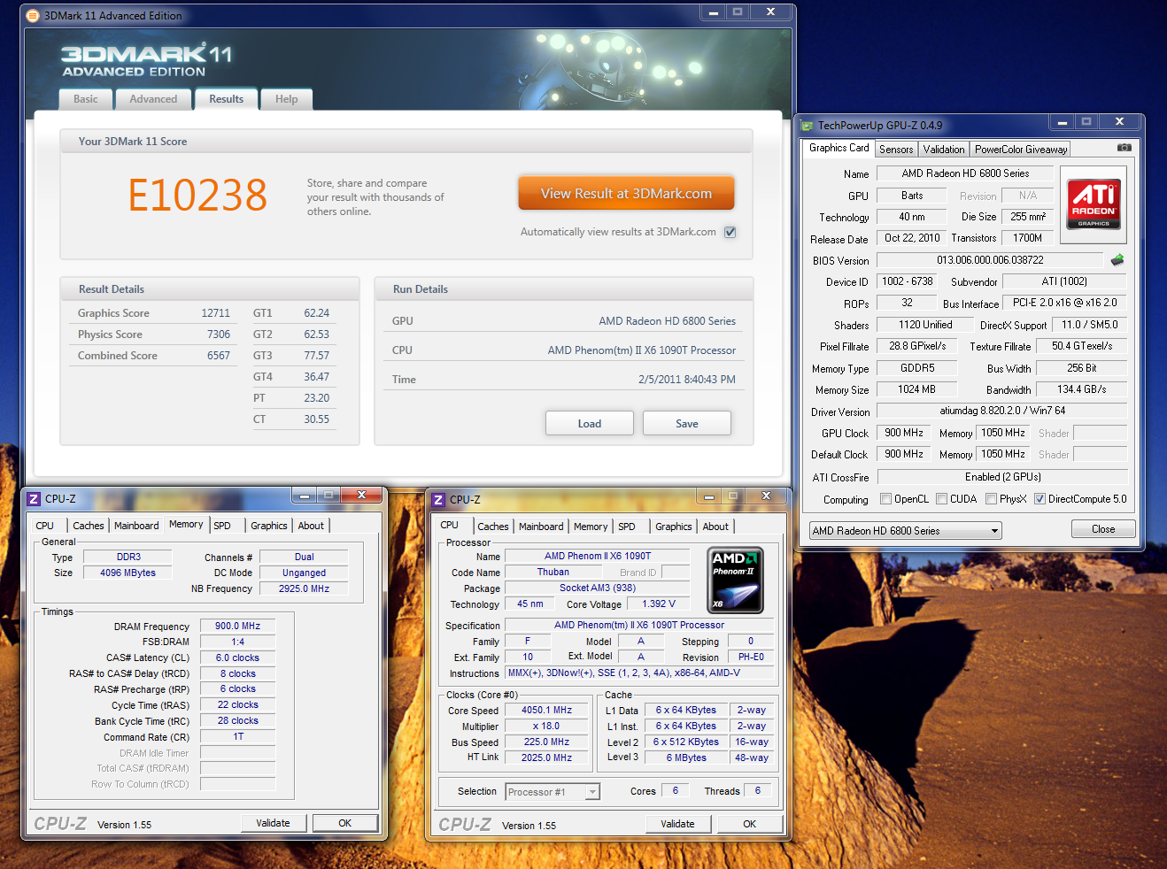The height and width of the screenshot is (869, 1167).
Task: Click the Core Speed 4050.1 MHz value
Action: (546, 710)
